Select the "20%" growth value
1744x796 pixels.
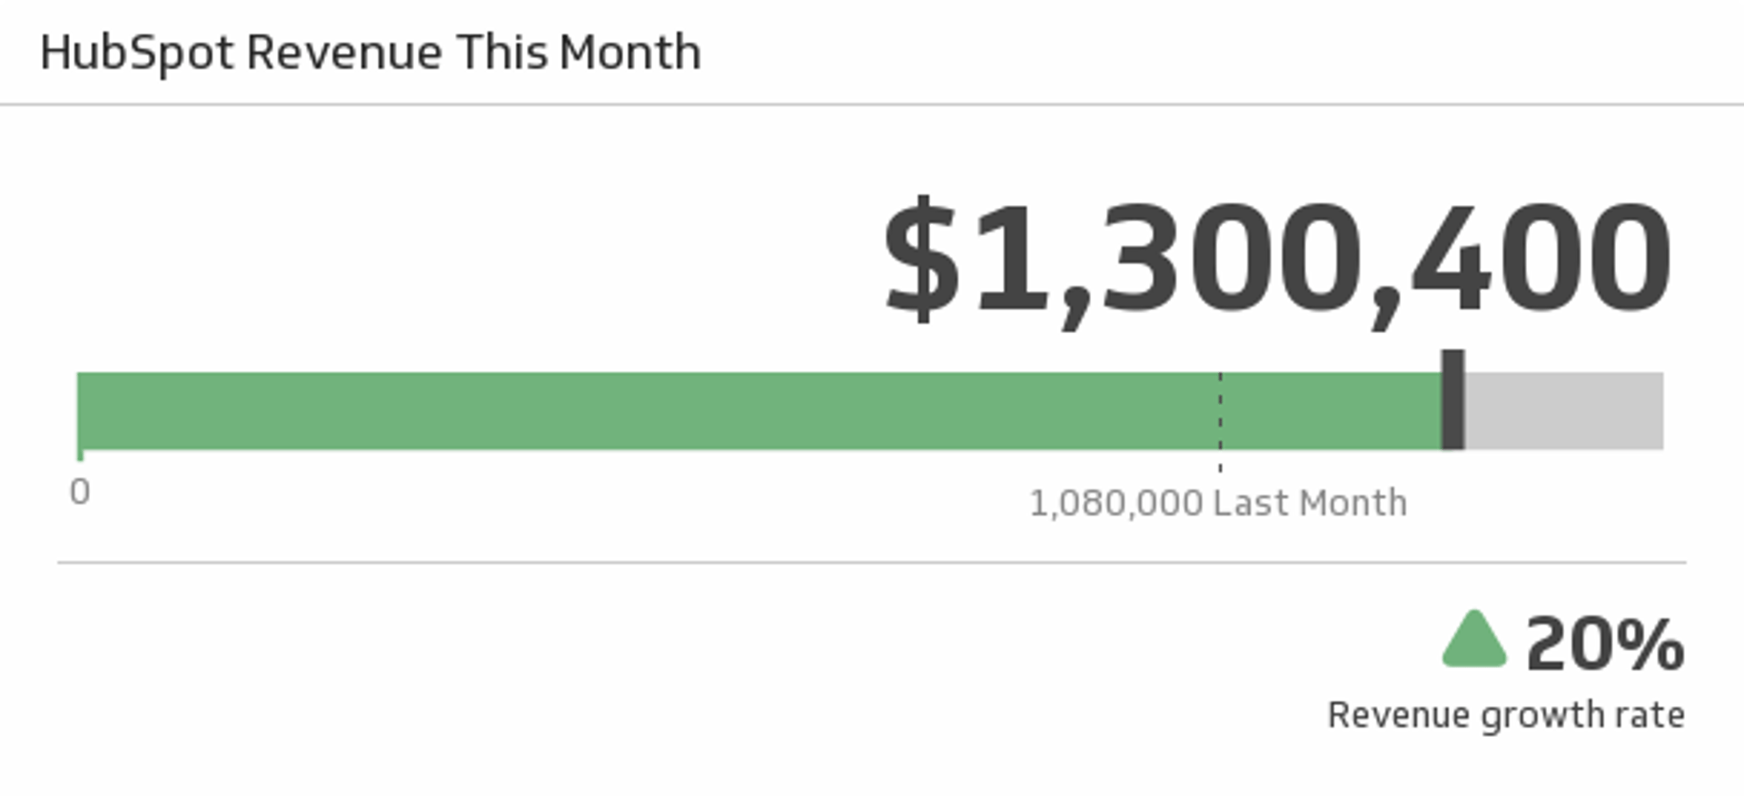click(x=1604, y=644)
